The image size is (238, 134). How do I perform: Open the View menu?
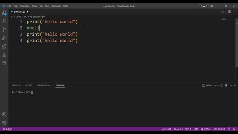click(35, 6)
